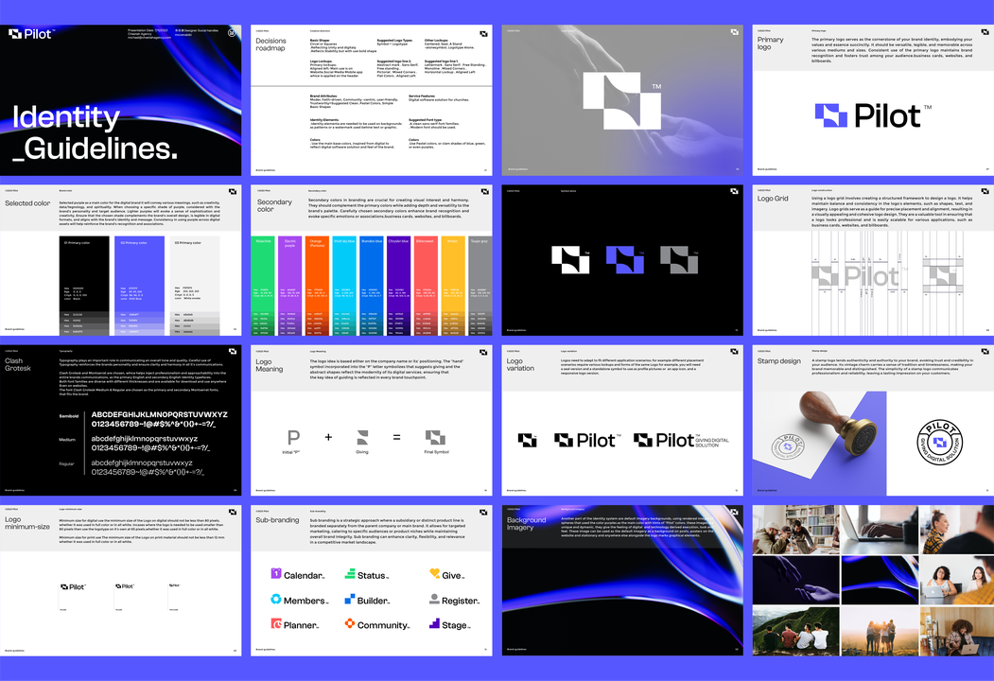The width and height of the screenshot is (994, 681).
Task: Click the gray Initial "P" glyph
Action: point(293,437)
